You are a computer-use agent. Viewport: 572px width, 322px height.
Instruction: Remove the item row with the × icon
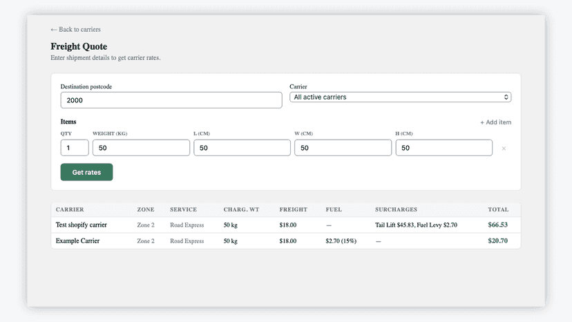[x=504, y=149]
